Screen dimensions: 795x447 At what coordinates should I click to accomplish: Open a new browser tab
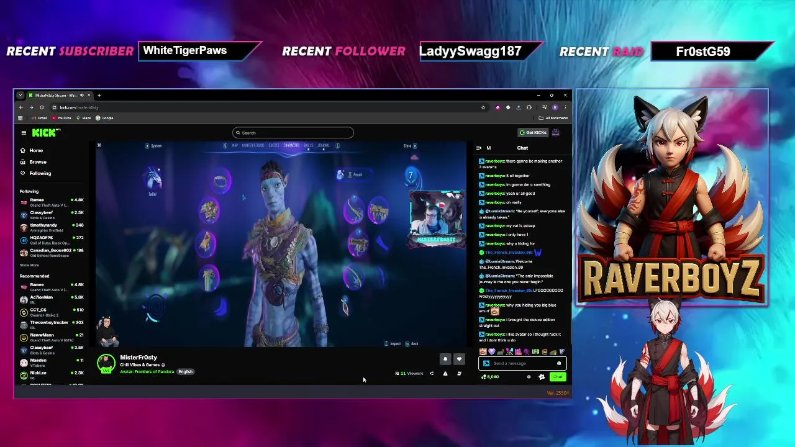point(99,95)
